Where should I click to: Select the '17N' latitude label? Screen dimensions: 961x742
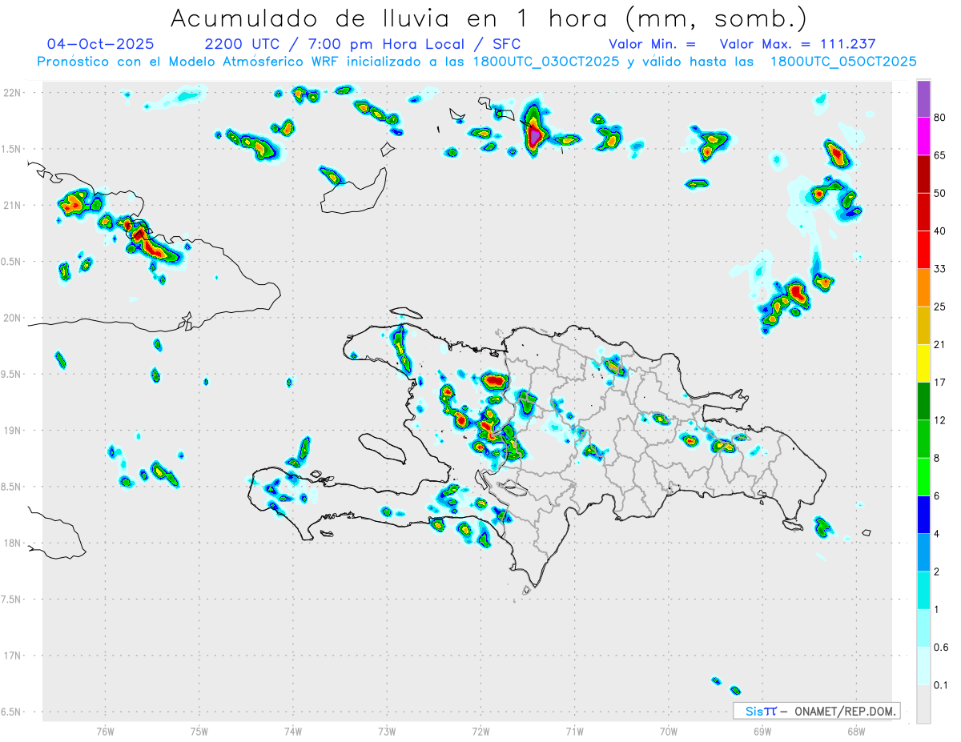13,656
